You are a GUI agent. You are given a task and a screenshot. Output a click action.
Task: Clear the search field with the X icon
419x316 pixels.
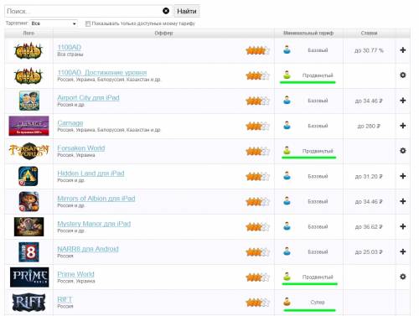[x=166, y=11]
